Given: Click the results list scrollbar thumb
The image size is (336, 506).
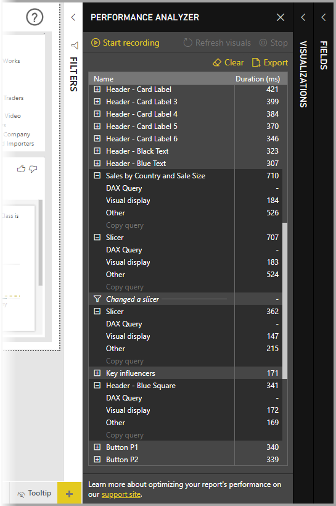Looking at the screenshot, I should [x=285, y=300].
